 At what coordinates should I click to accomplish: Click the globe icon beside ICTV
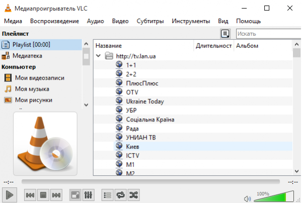click(x=119, y=155)
